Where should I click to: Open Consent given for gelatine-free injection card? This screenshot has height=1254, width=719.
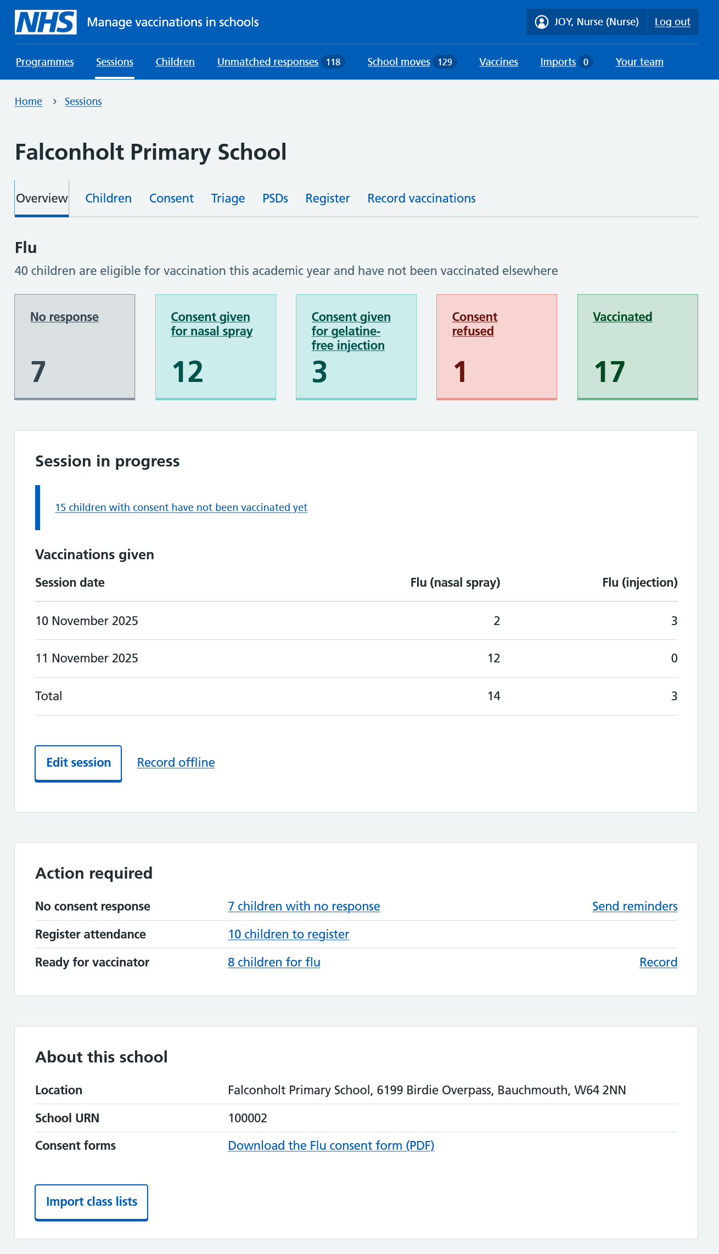[356, 347]
